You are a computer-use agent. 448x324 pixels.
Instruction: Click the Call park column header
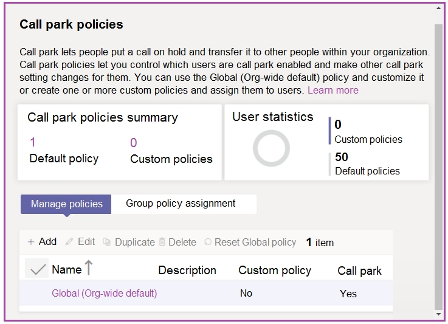359,271
